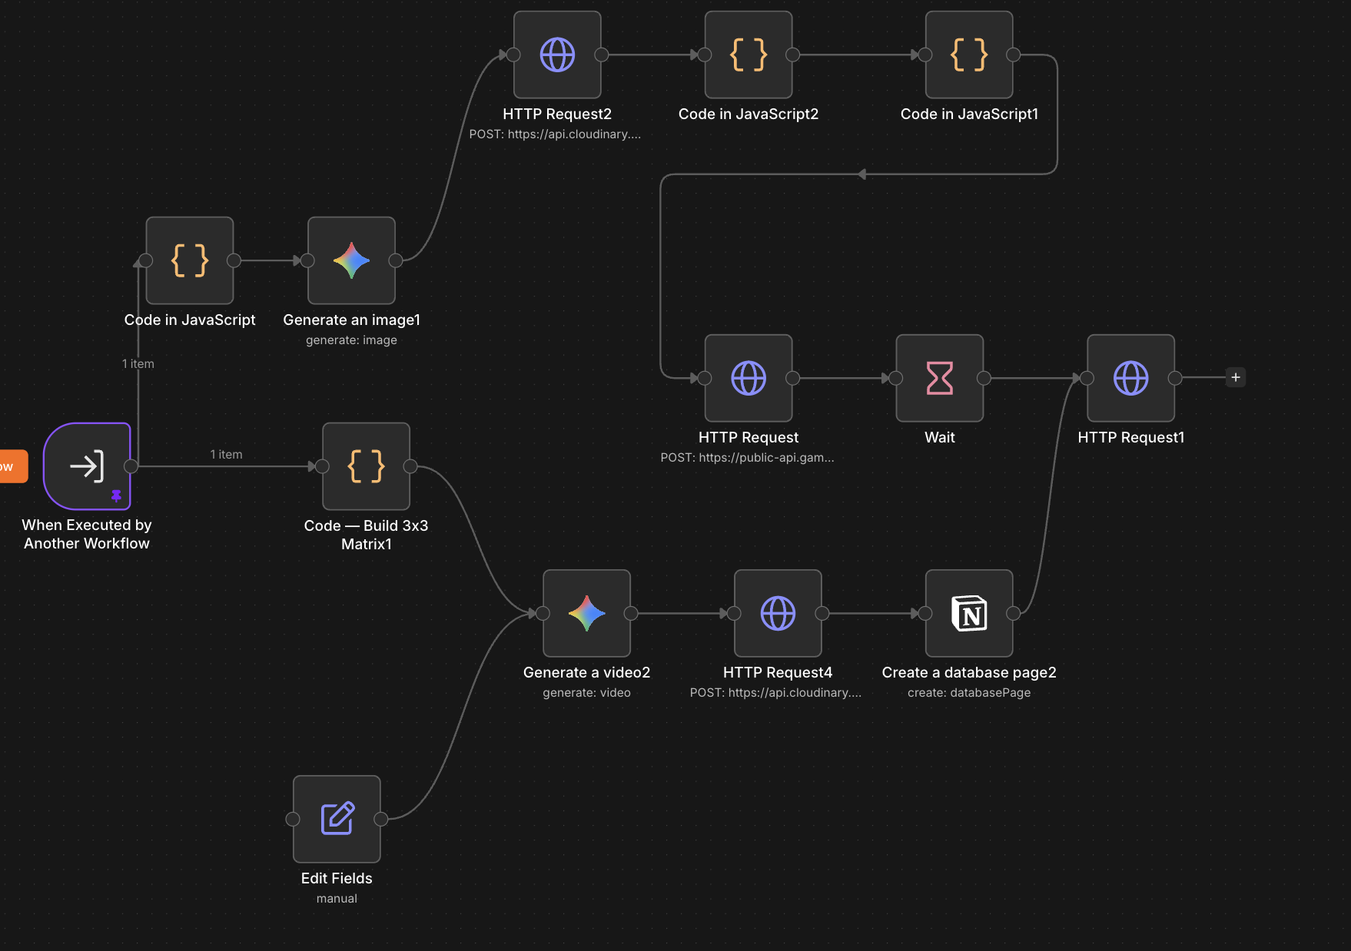The height and width of the screenshot is (951, 1351).
Task: Click the pinned data pin on trigger node
Action: pyautogui.click(x=116, y=495)
